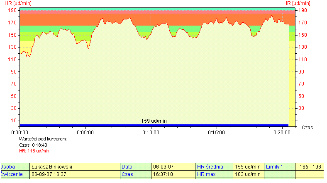Click the 0:00:00 time axis label
This screenshot has width=327, height=183.
(20, 133)
